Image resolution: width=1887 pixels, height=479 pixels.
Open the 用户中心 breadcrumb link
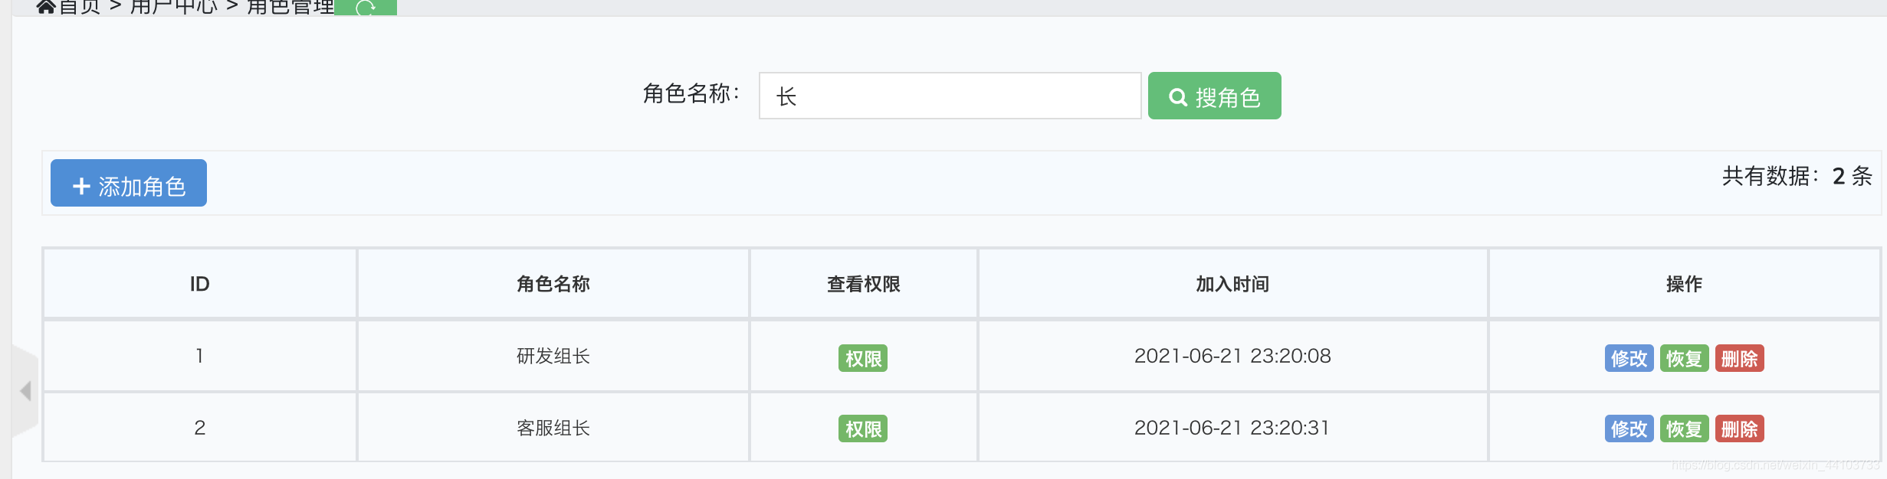(x=172, y=7)
